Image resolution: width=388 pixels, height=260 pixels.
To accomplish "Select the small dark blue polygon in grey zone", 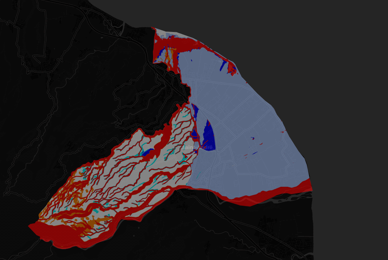I will (x=146, y=153).
